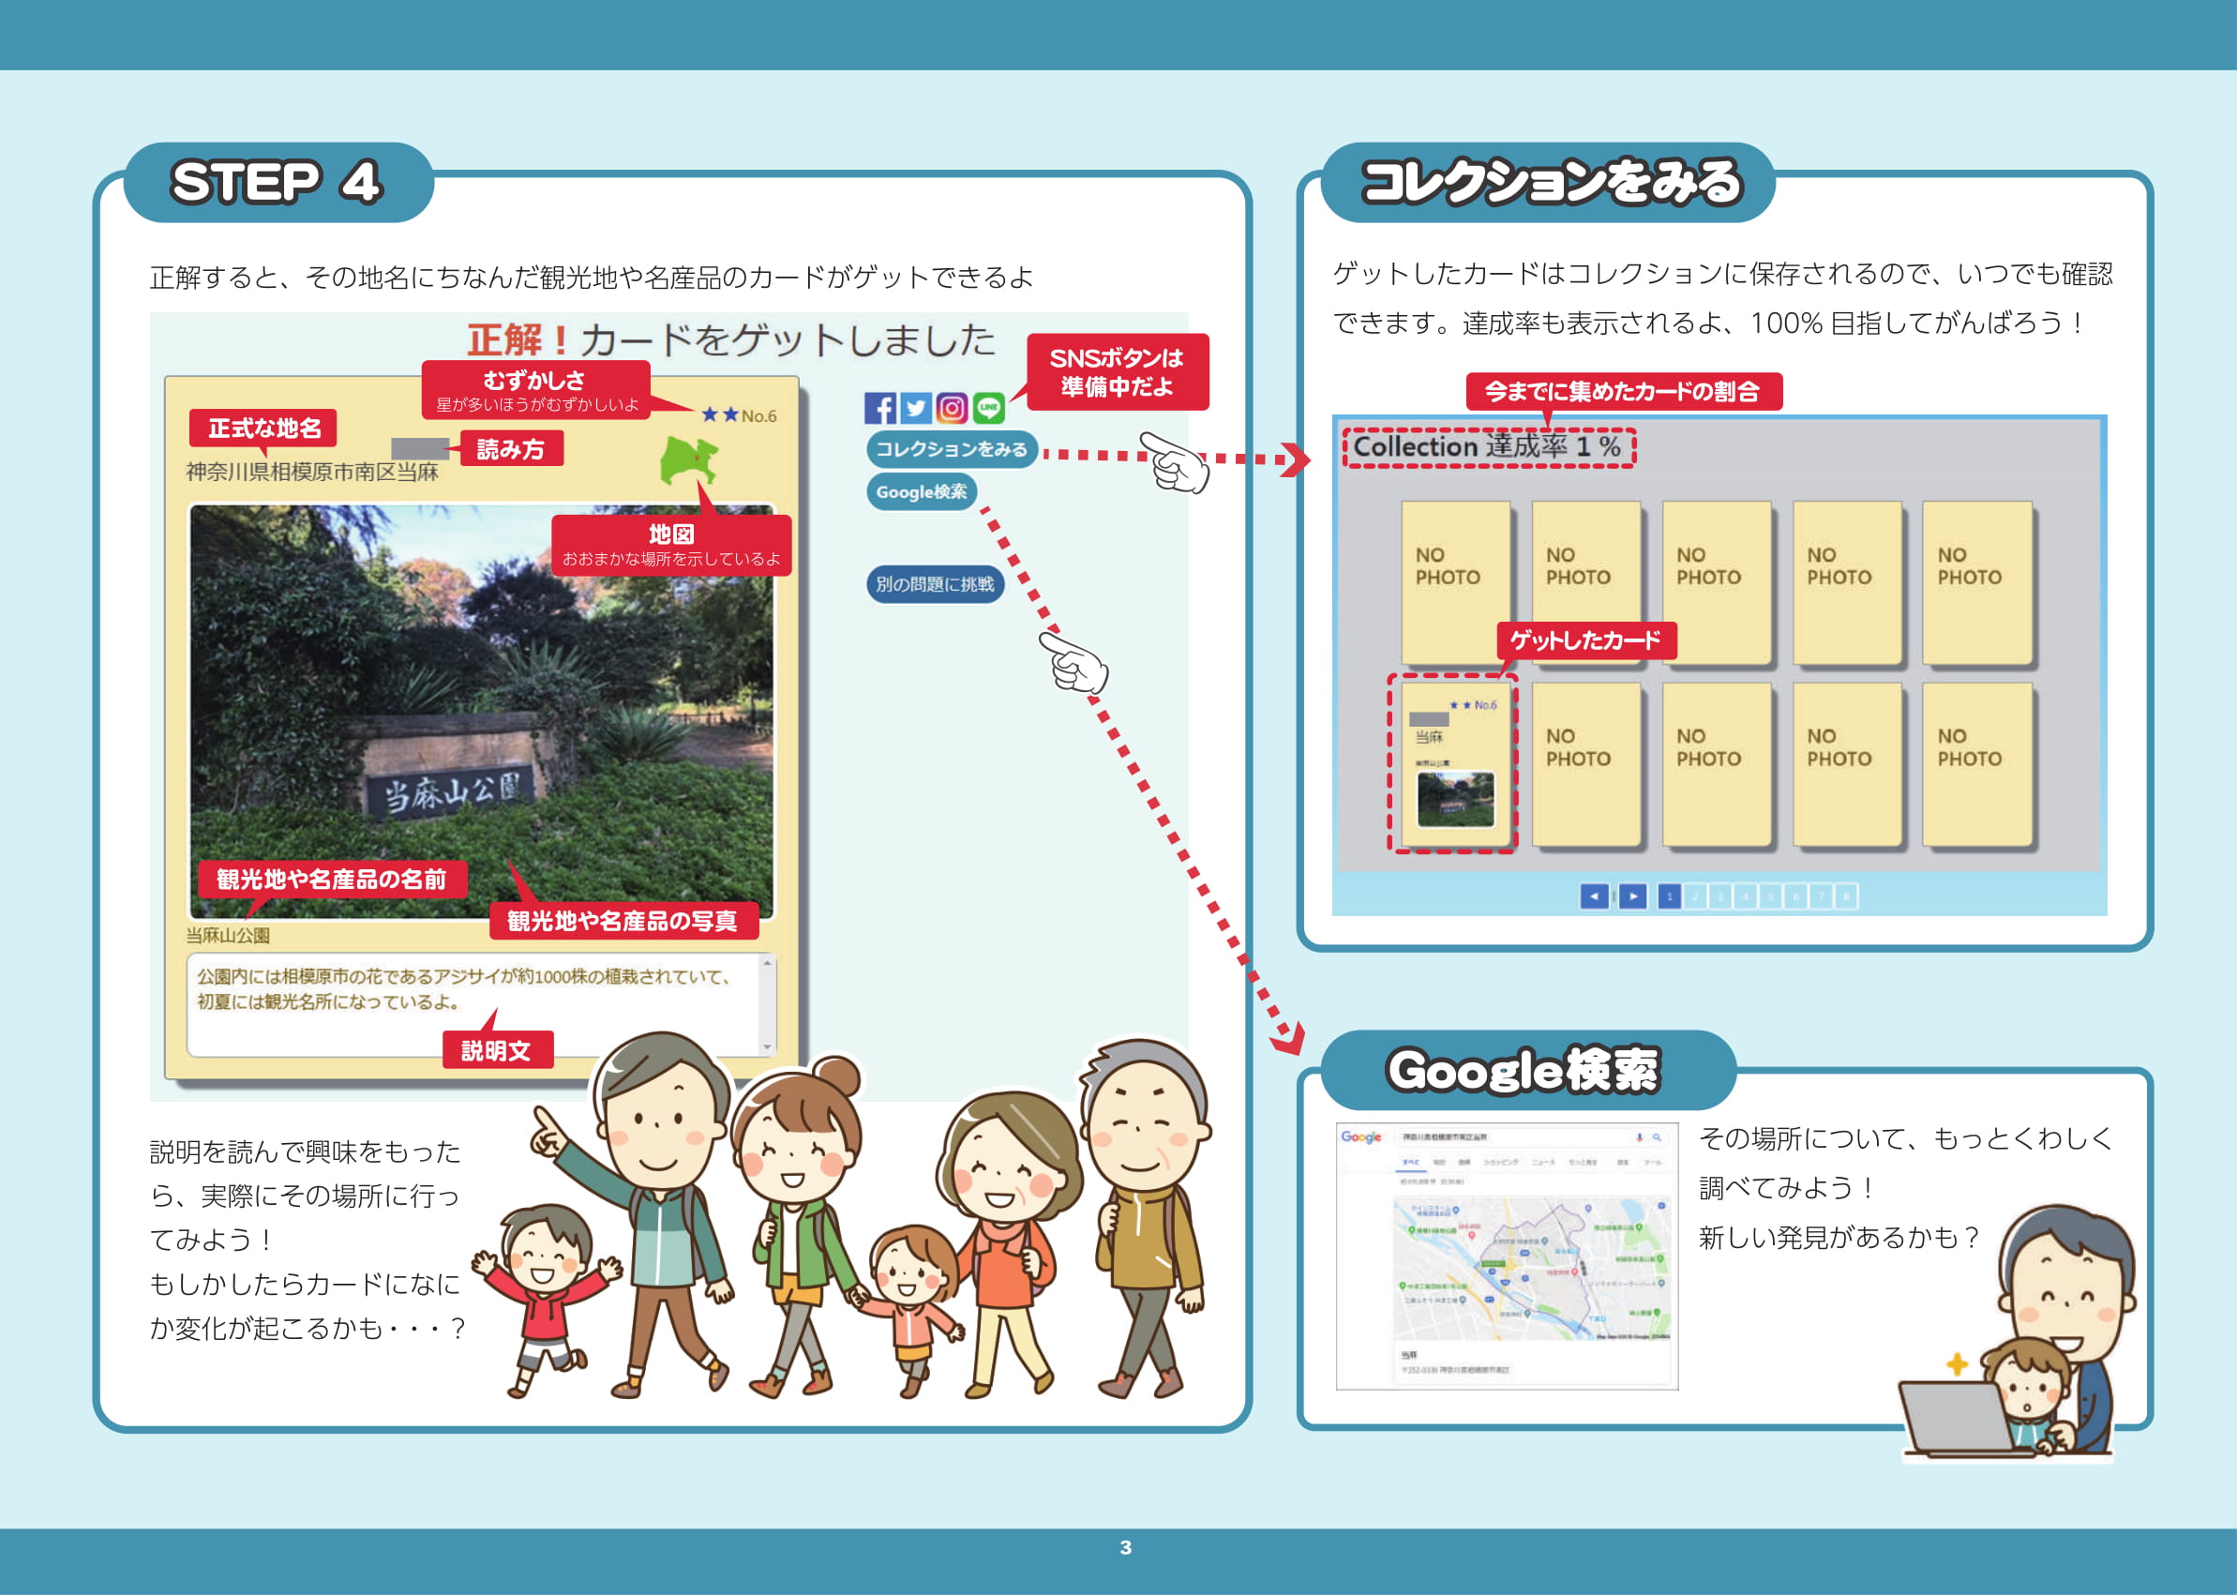This screenshot has width=2237, height=1595.
Task: Click the magnifier search icon in Google box
Action: tap(1657, 1137)
